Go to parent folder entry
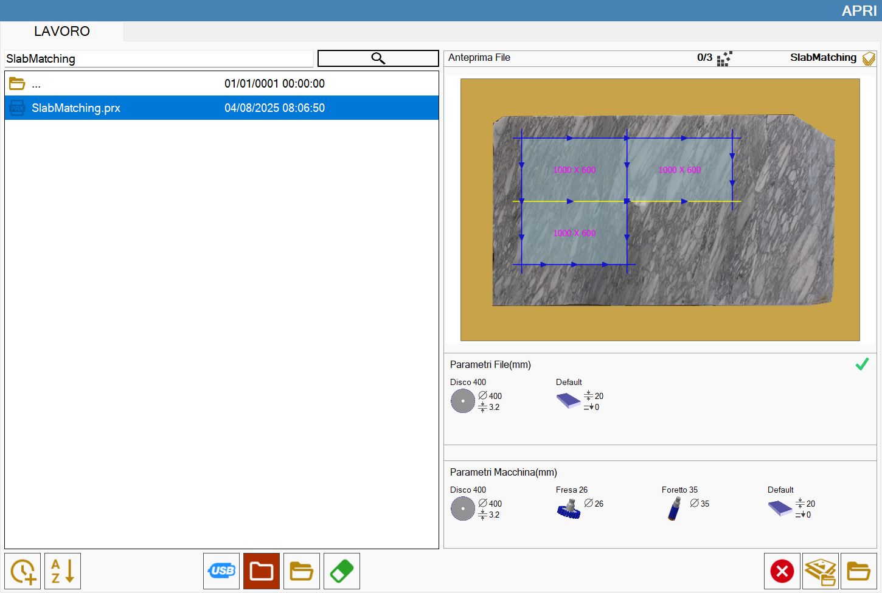 (x=221, y=83)
